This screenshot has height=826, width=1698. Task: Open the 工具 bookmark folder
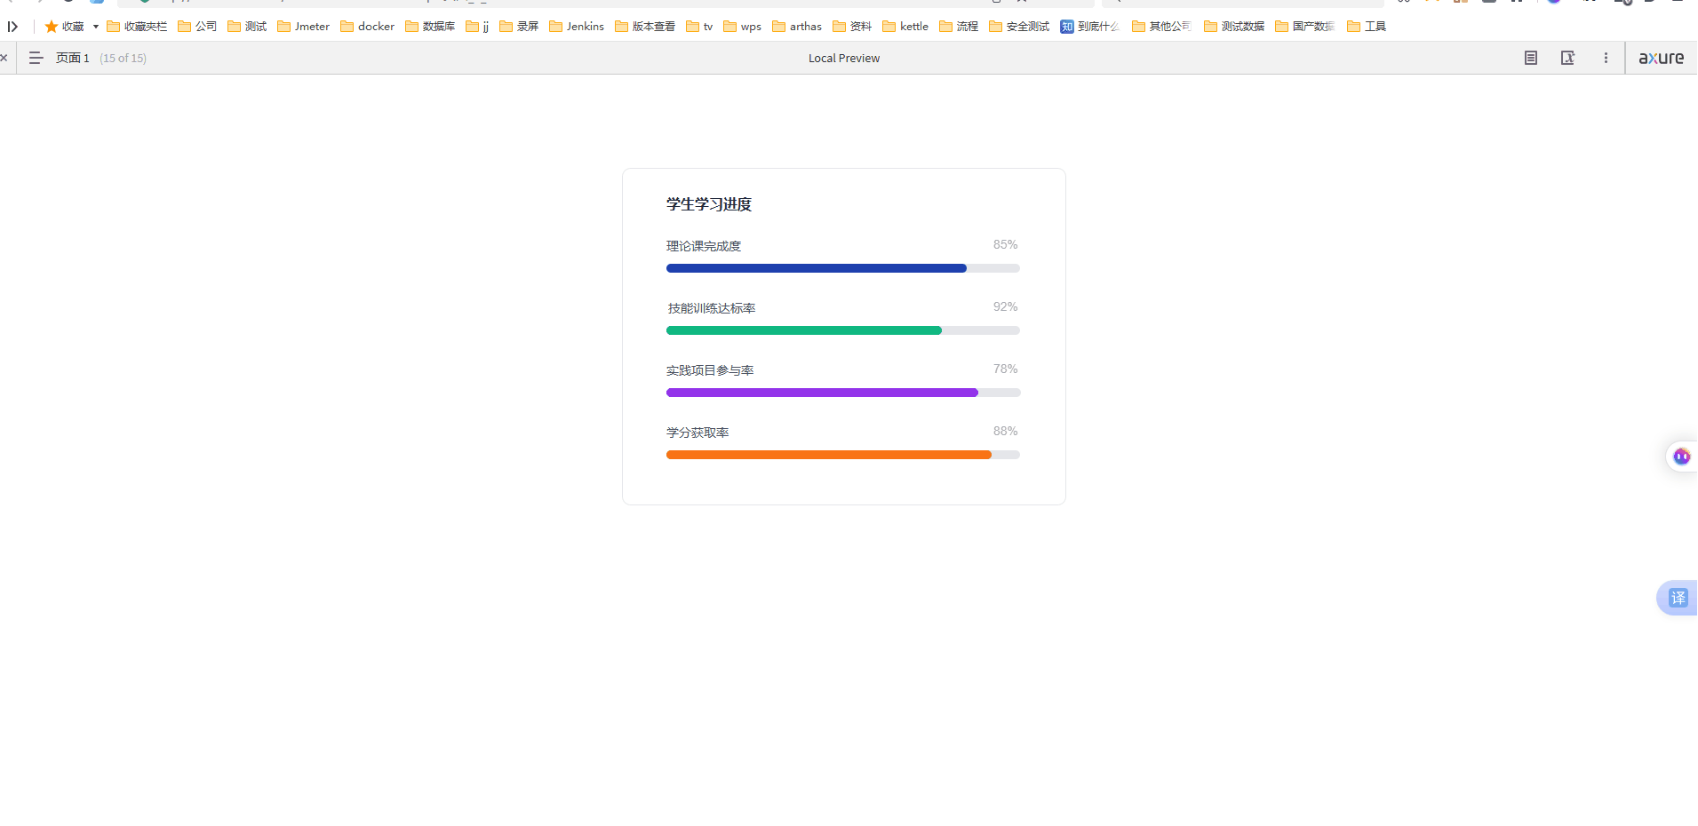tap(1367, 27)
